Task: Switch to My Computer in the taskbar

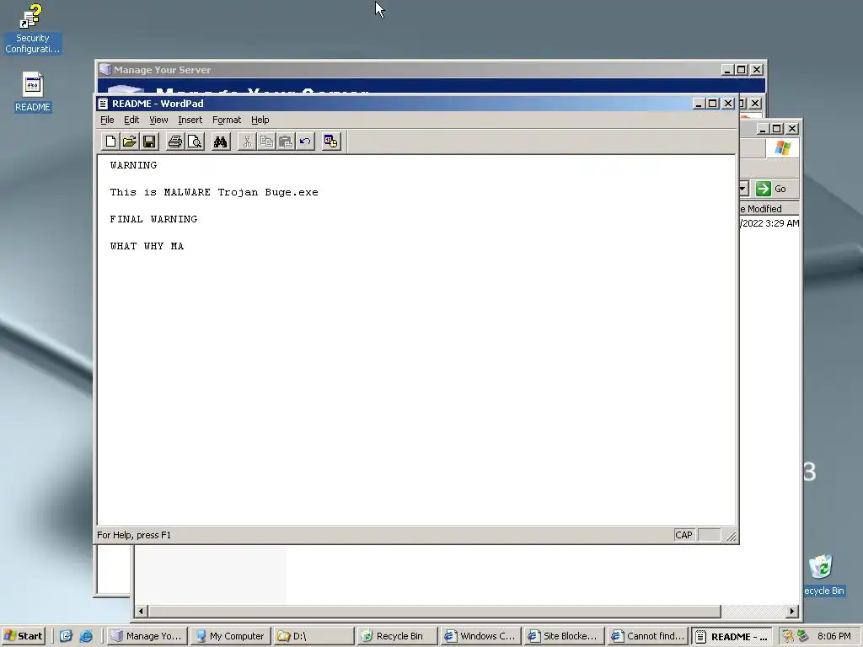Action: pyautogui.click(x=231, y=636)
